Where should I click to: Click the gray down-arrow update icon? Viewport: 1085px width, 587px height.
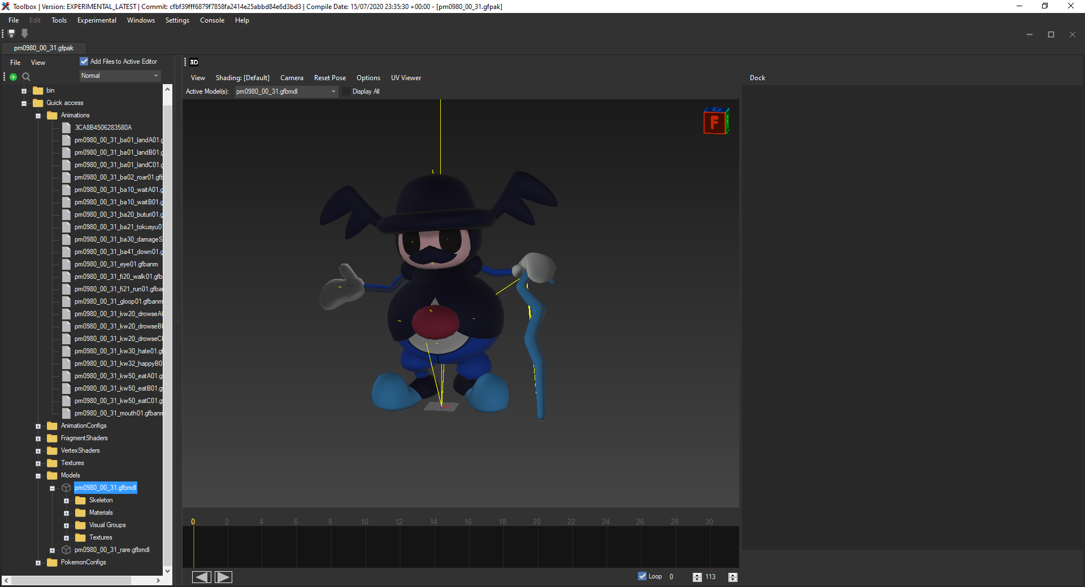coord(24,34)
